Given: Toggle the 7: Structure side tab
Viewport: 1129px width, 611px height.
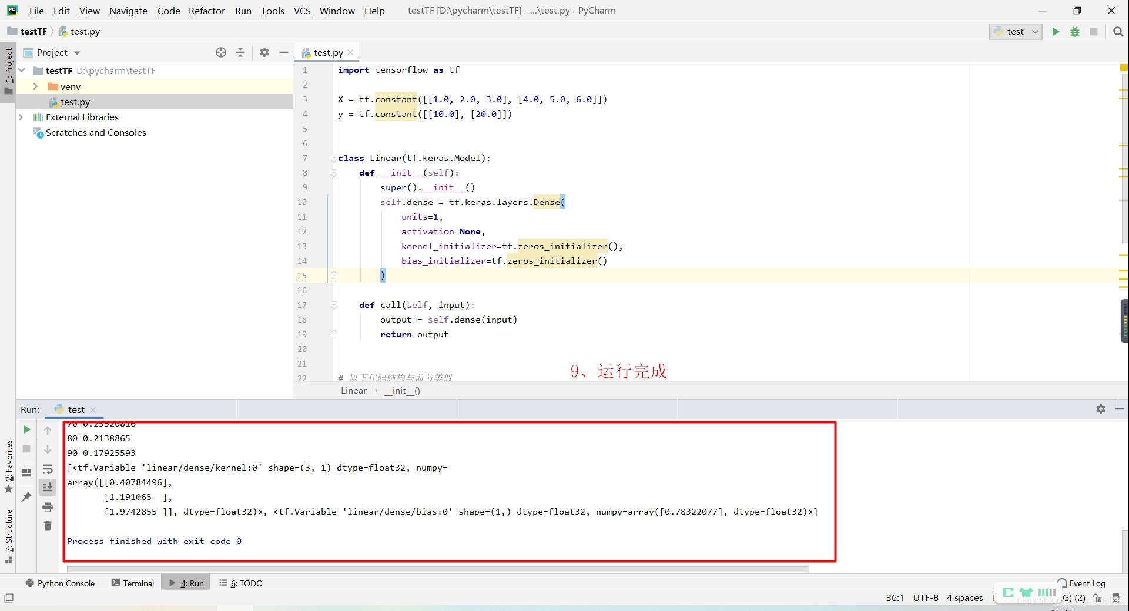Looking at the screenshot, I should [8, 536].
